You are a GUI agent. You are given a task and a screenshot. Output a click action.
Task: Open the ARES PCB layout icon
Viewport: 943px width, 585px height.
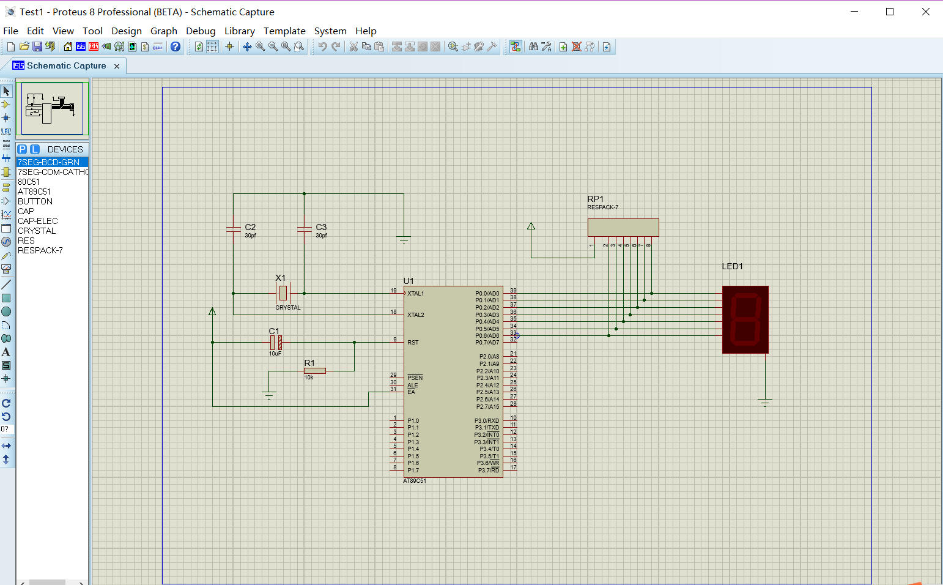click(x=94, y=47)
